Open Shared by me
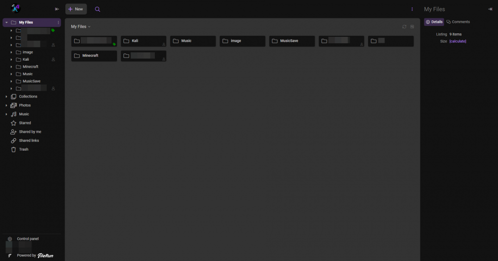 point(30,132)
